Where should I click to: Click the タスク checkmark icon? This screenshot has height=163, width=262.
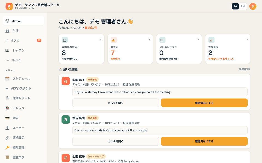pyautogui.click(x=7, y=41)
